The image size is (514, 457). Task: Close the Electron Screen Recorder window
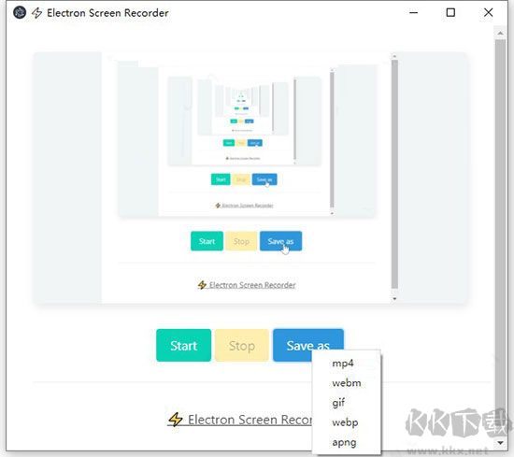pos(488,13)
